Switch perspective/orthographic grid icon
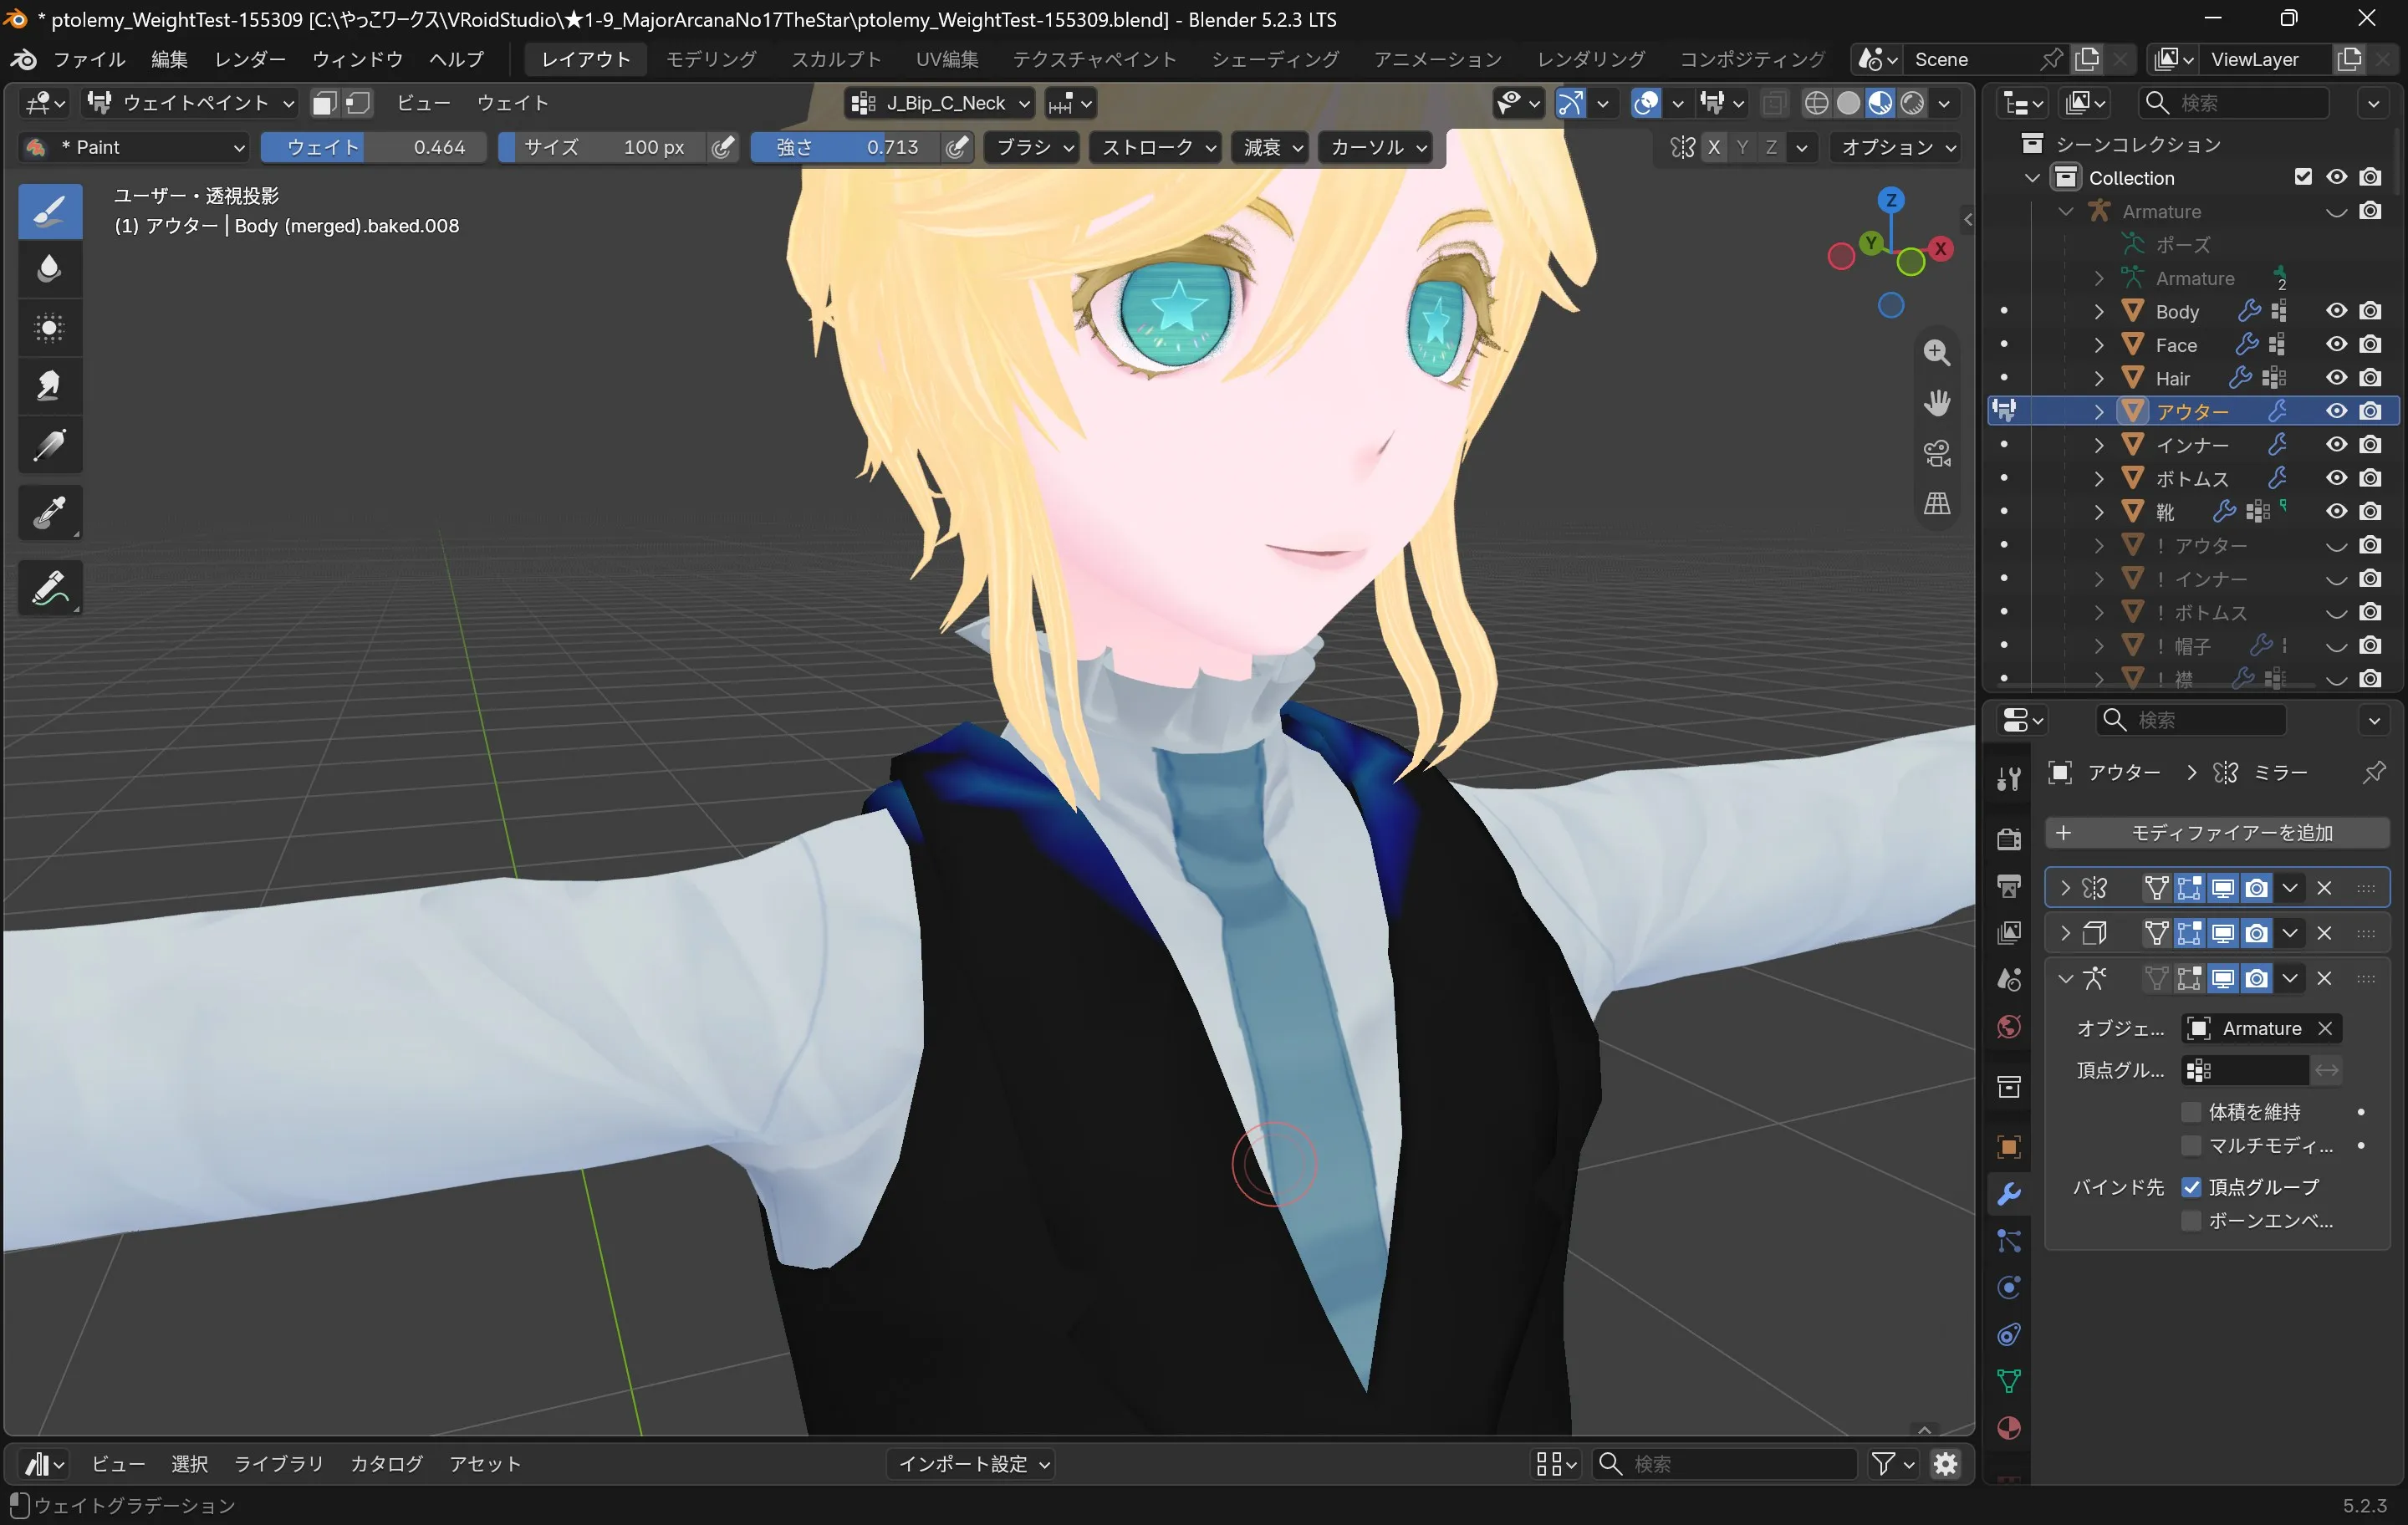The height and width of the screenshot is (1525, 2408). (x=1937, y=503)
